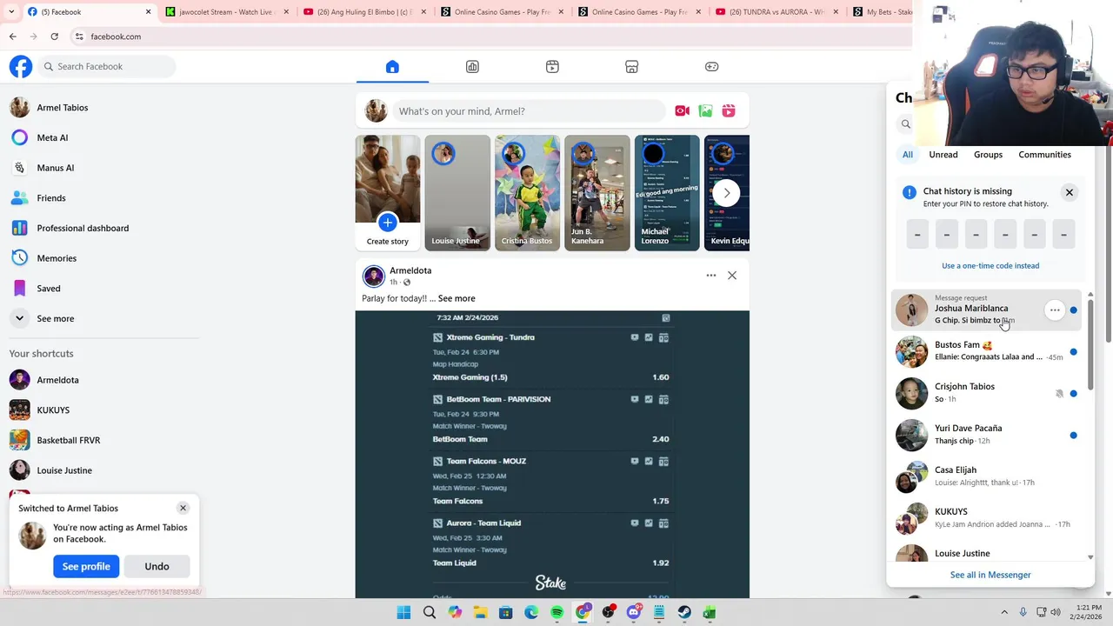Click See all in Messenger link

(990, 575)
